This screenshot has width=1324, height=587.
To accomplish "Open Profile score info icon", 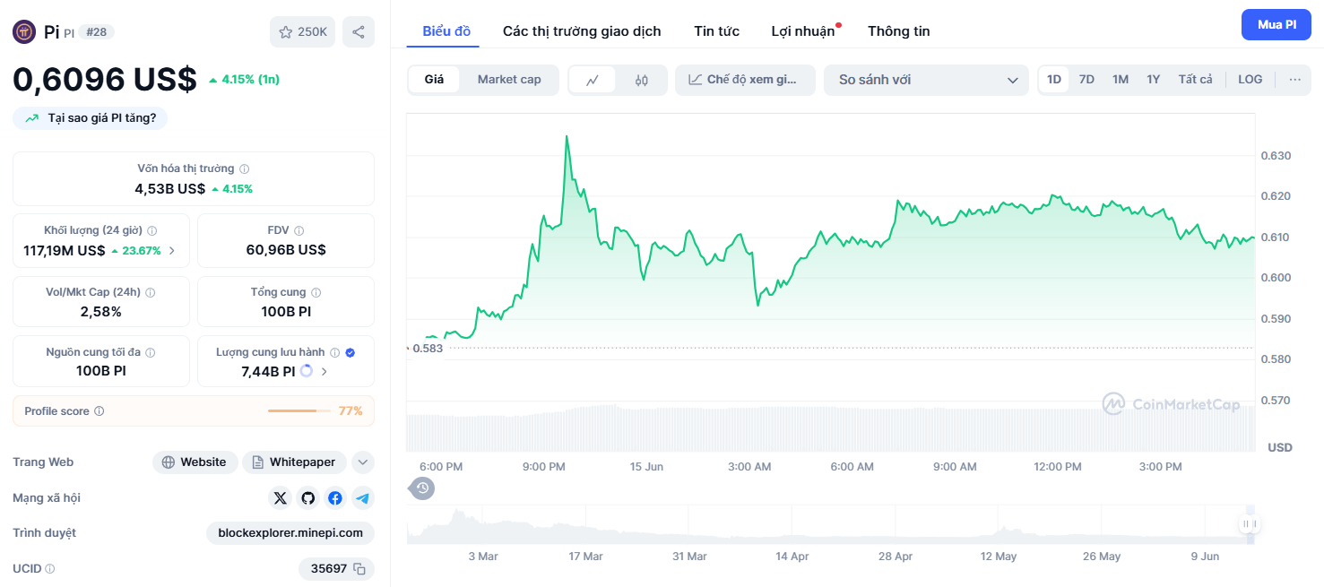I will (x=99, y=411).
